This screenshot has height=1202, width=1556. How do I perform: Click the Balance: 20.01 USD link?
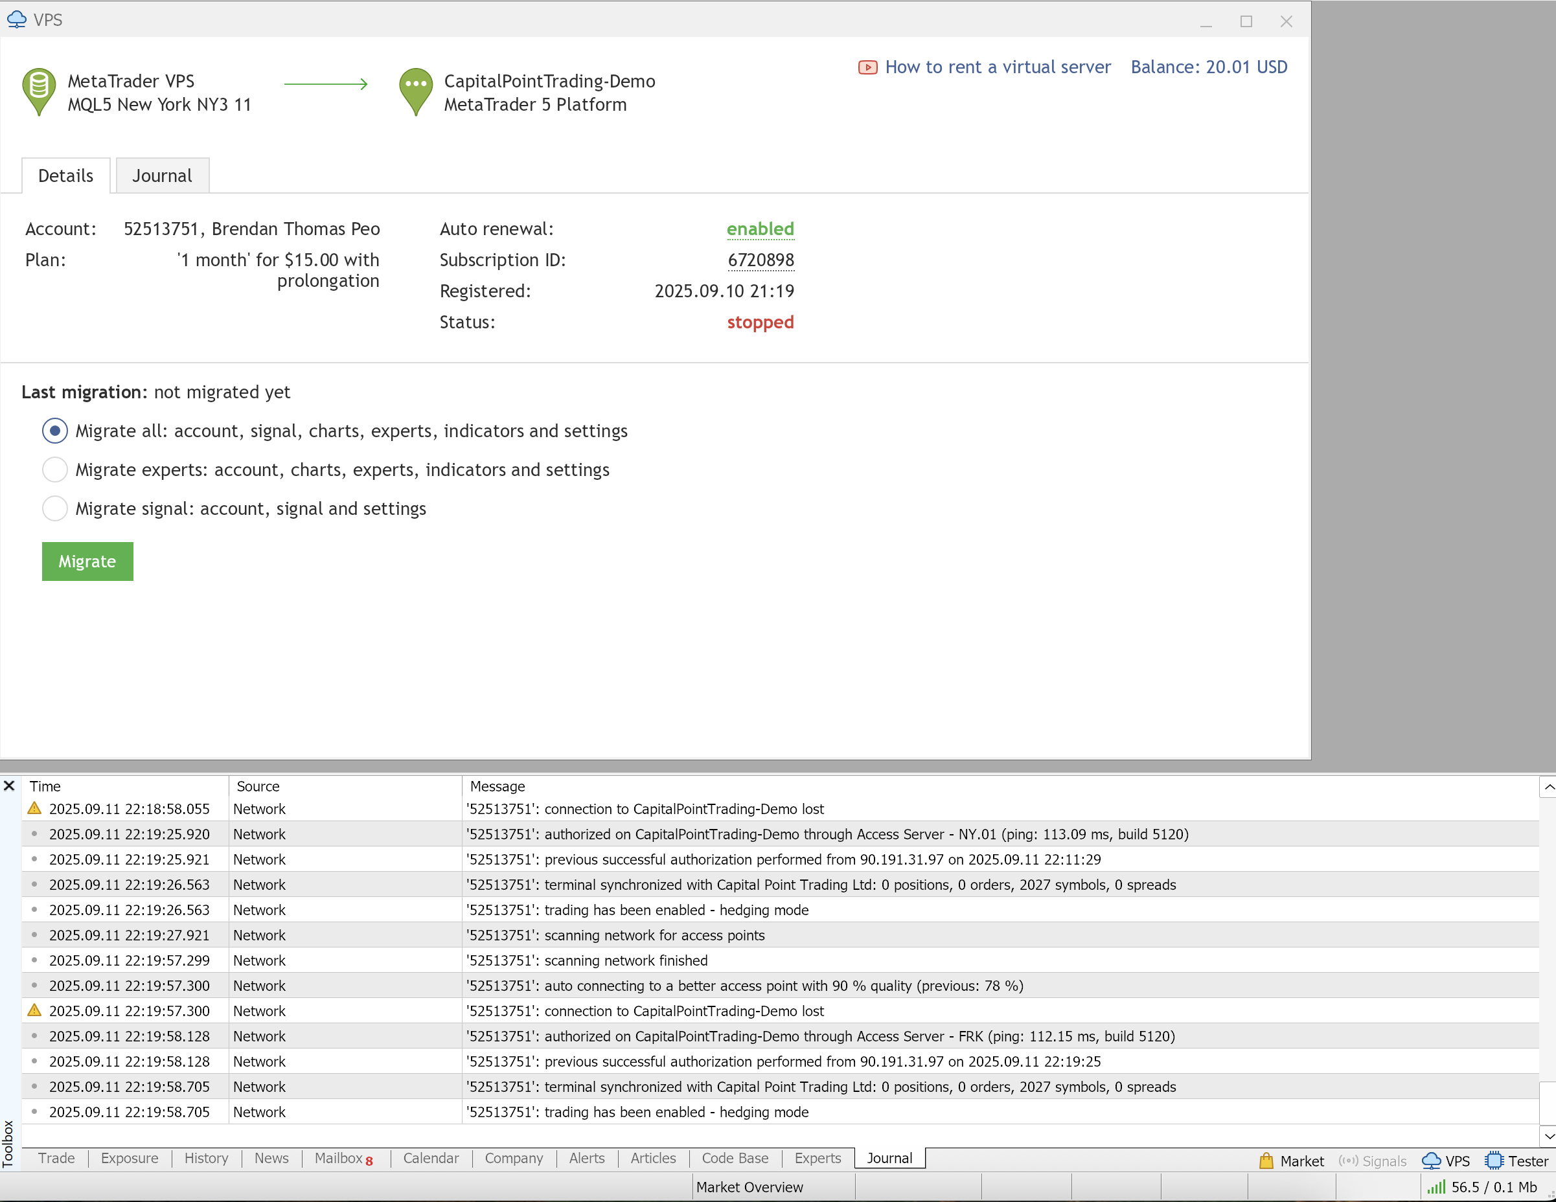click(1209, 67)
